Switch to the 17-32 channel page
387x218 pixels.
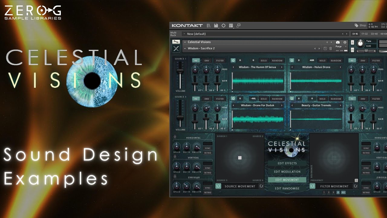365,34
